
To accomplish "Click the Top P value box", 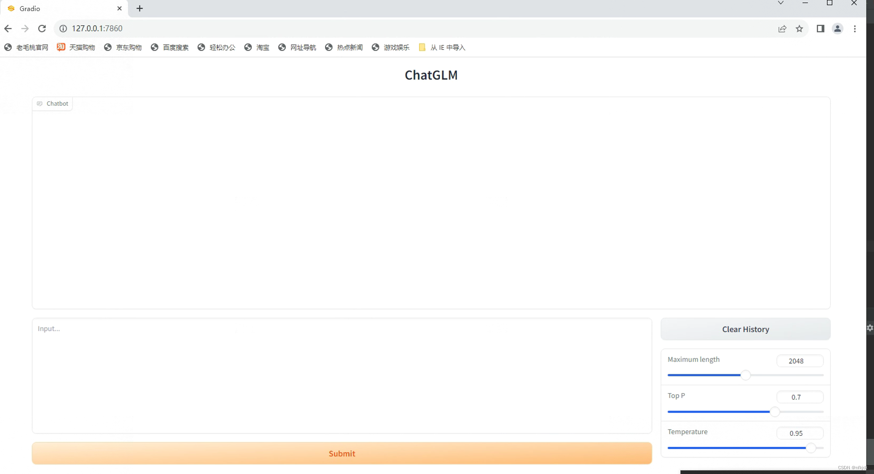I will 800,397.
